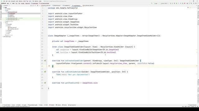Expand the drawable folder node
The image size is (199, 111).
pyautogui.click(x=6, y=24)
